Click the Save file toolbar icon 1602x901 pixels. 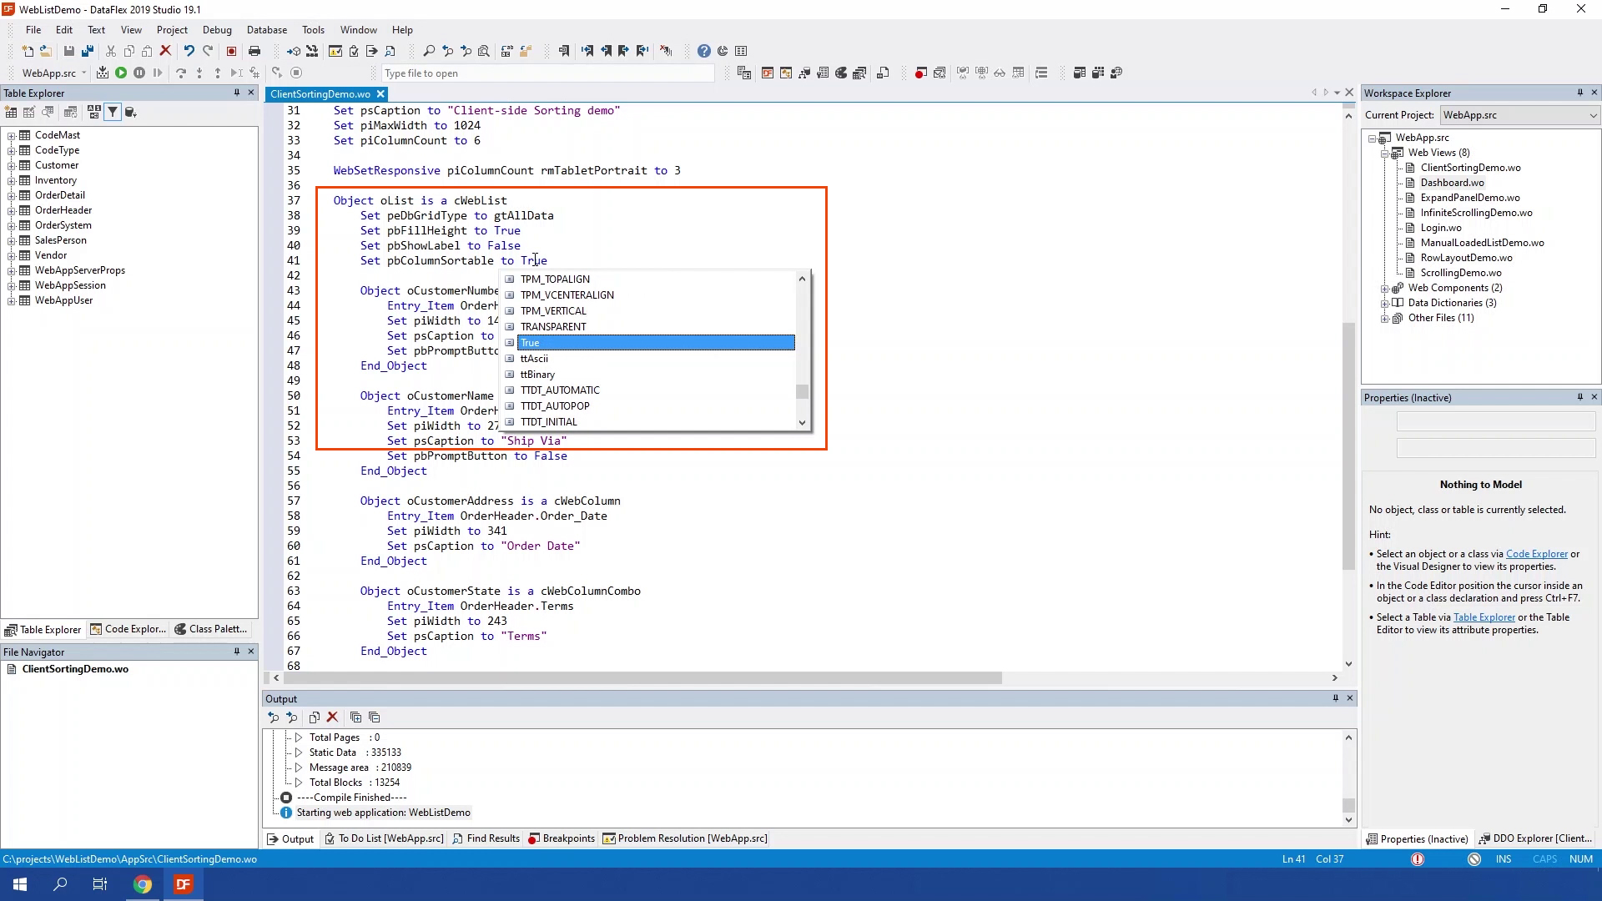click(69, 52)
